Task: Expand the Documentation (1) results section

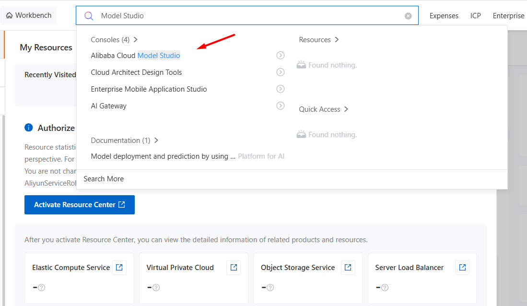Action: click(125, 141)
